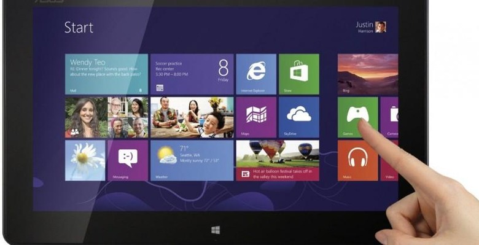Open the Xbox Games tile

(x=358, y=117)
